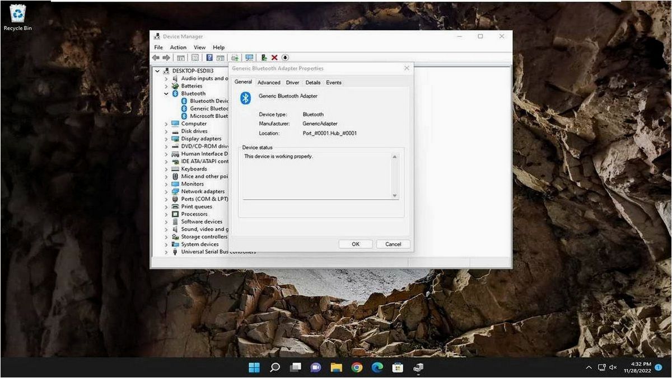The image size is (672, 378).
Task: Select Microsoft Bluetooth tree item
Action: pos(209,116)
